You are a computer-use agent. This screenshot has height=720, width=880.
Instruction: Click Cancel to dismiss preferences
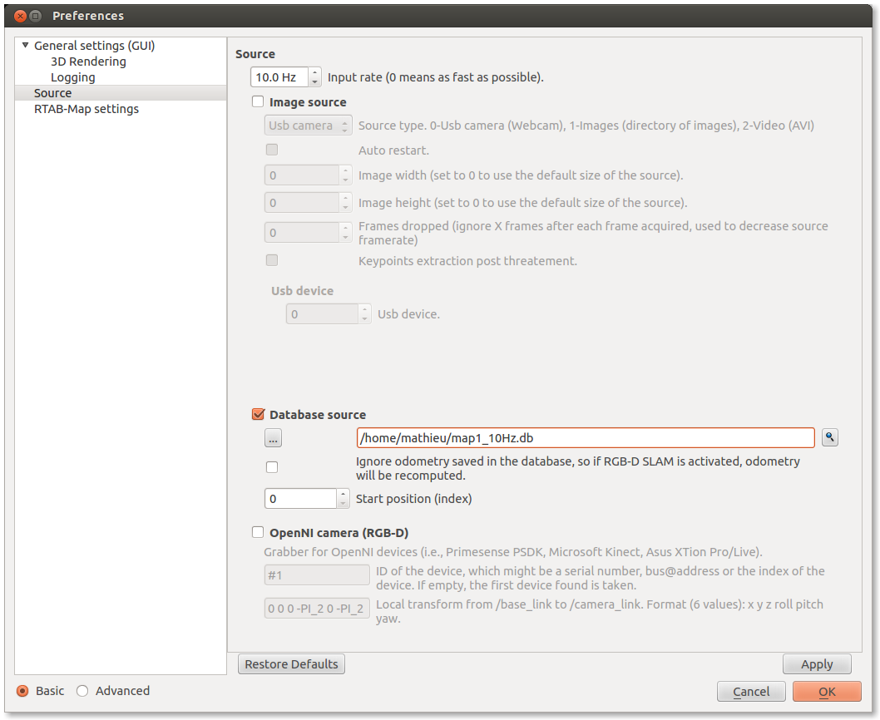[x=751, y=692]
